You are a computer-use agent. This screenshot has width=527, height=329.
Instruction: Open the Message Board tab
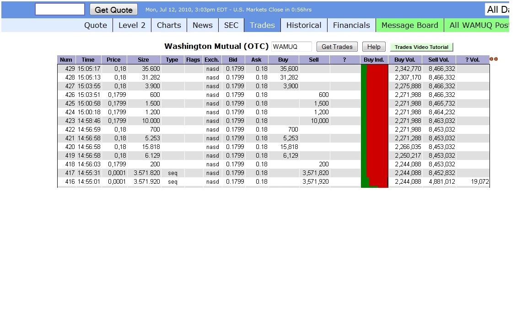tap(410, 25)
